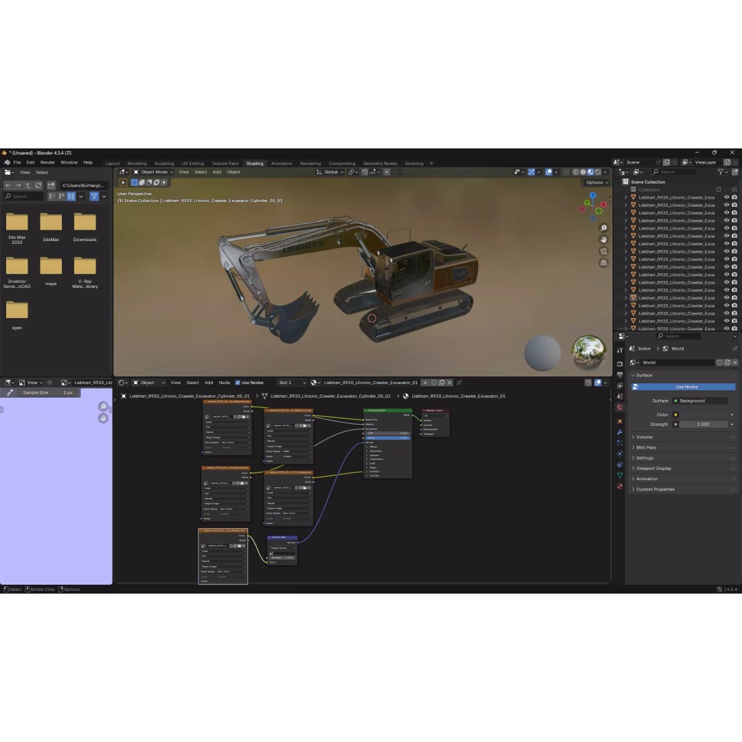Enable solid viewport shading

tap(583, 172)
